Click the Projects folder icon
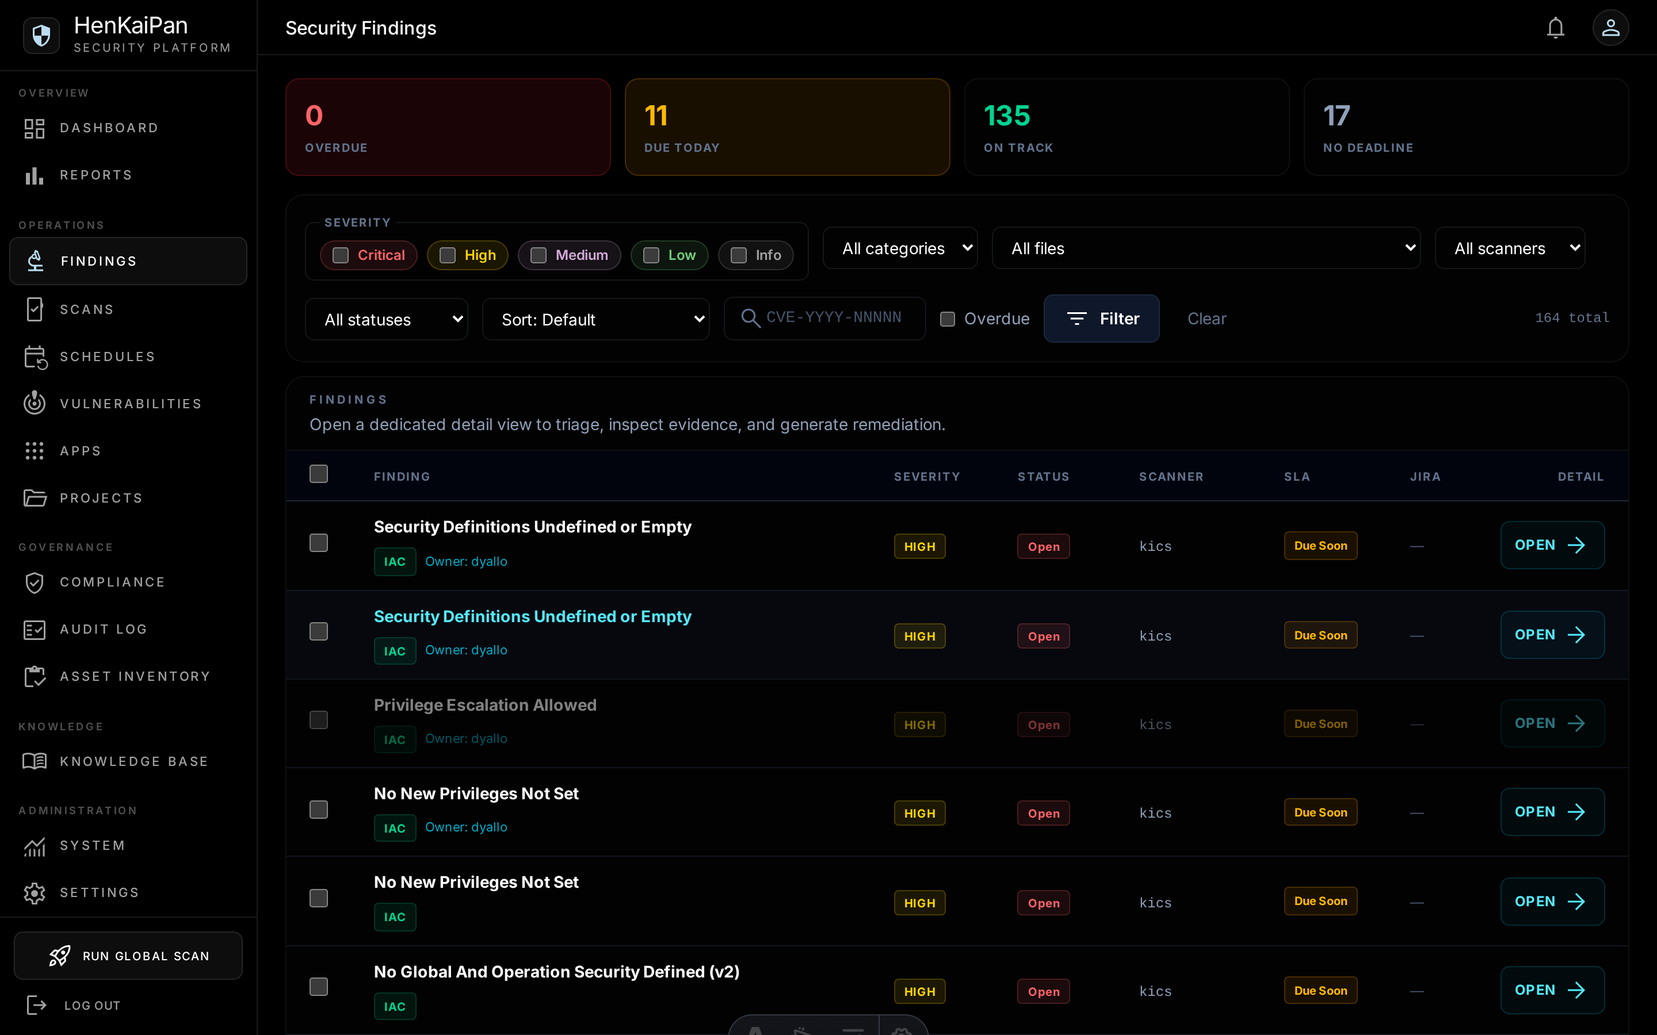Screen dimensions: 1657x1035 (35, 497)
